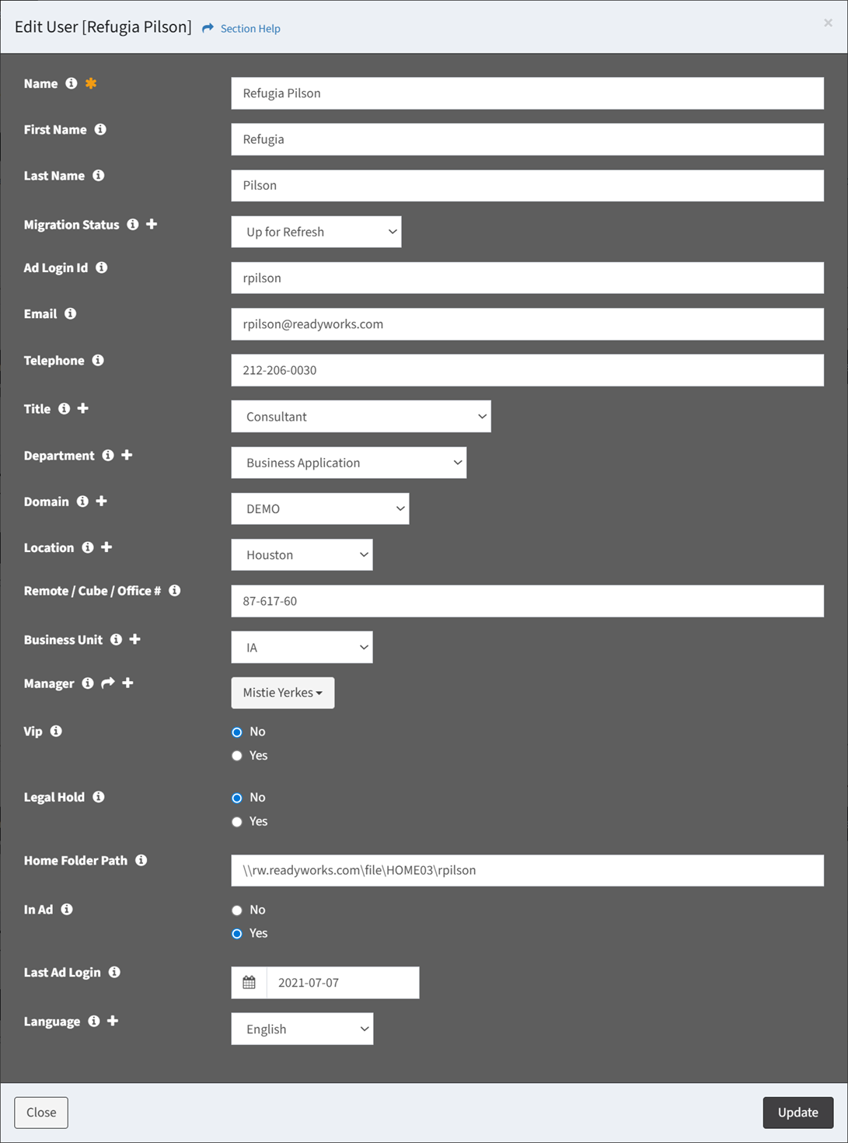Click the plus icon beside Business Unit
The image size is (848, 1143).
pos(135,639)
